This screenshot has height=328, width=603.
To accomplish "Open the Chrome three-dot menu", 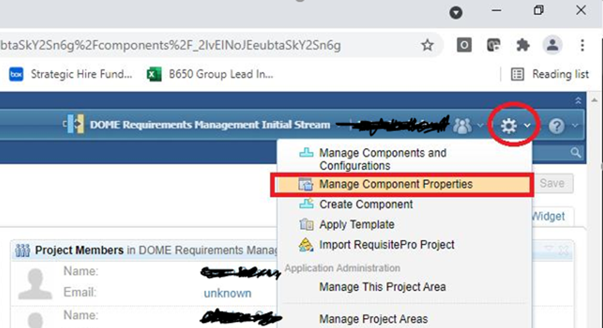I will click(x=582, y=45).
